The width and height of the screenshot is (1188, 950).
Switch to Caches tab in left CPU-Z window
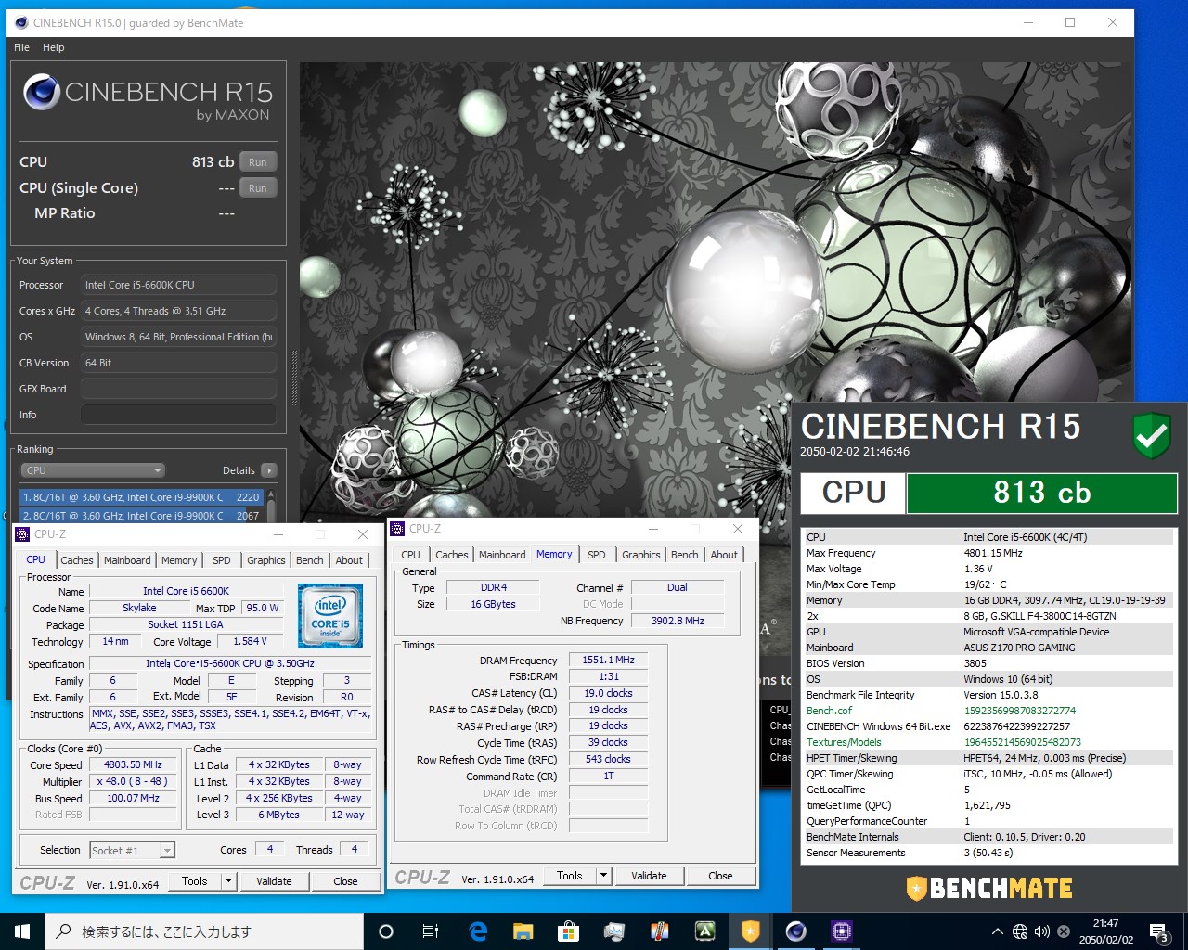[77, 560]
